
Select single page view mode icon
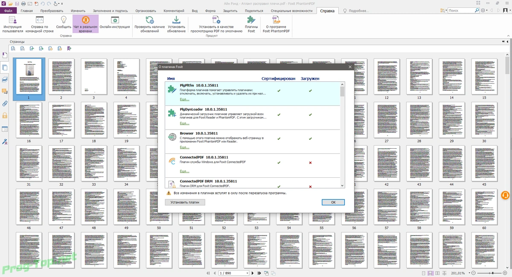(x=423, y=273)
